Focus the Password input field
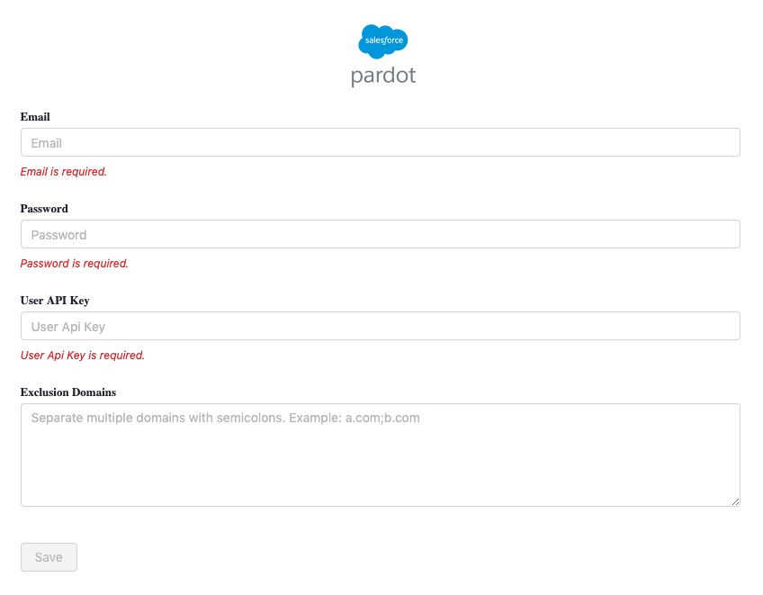 coord(381,234)
